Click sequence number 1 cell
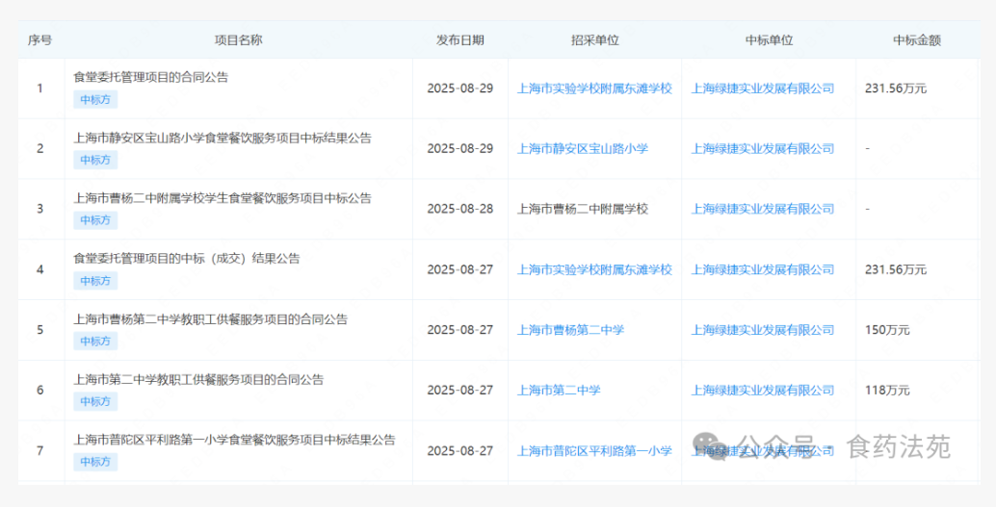This screenshot has height=507, width=996. pyautogui.click(x=40, y=89)
